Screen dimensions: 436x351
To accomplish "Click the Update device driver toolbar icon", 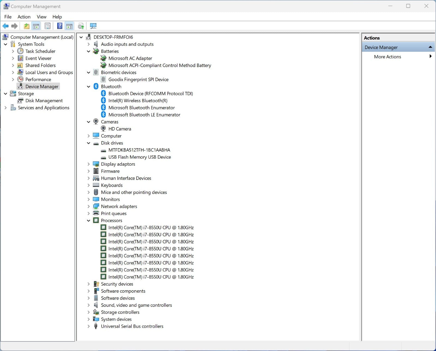I will pos(81,26).
